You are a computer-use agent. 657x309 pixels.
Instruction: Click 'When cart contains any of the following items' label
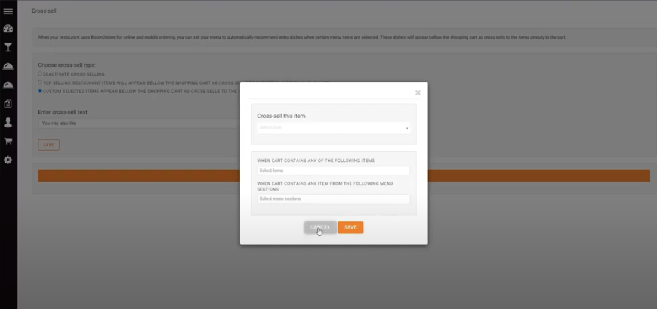pyautogui.click(x=316, y=161)
